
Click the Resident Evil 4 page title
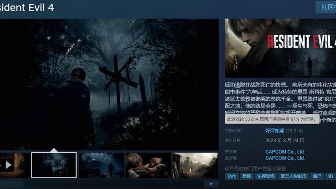point(27,7)
